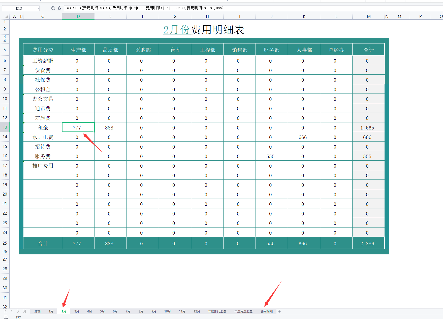Open the 9月 sheet tab
Screen dimensions: 443x319
[154, 311]
